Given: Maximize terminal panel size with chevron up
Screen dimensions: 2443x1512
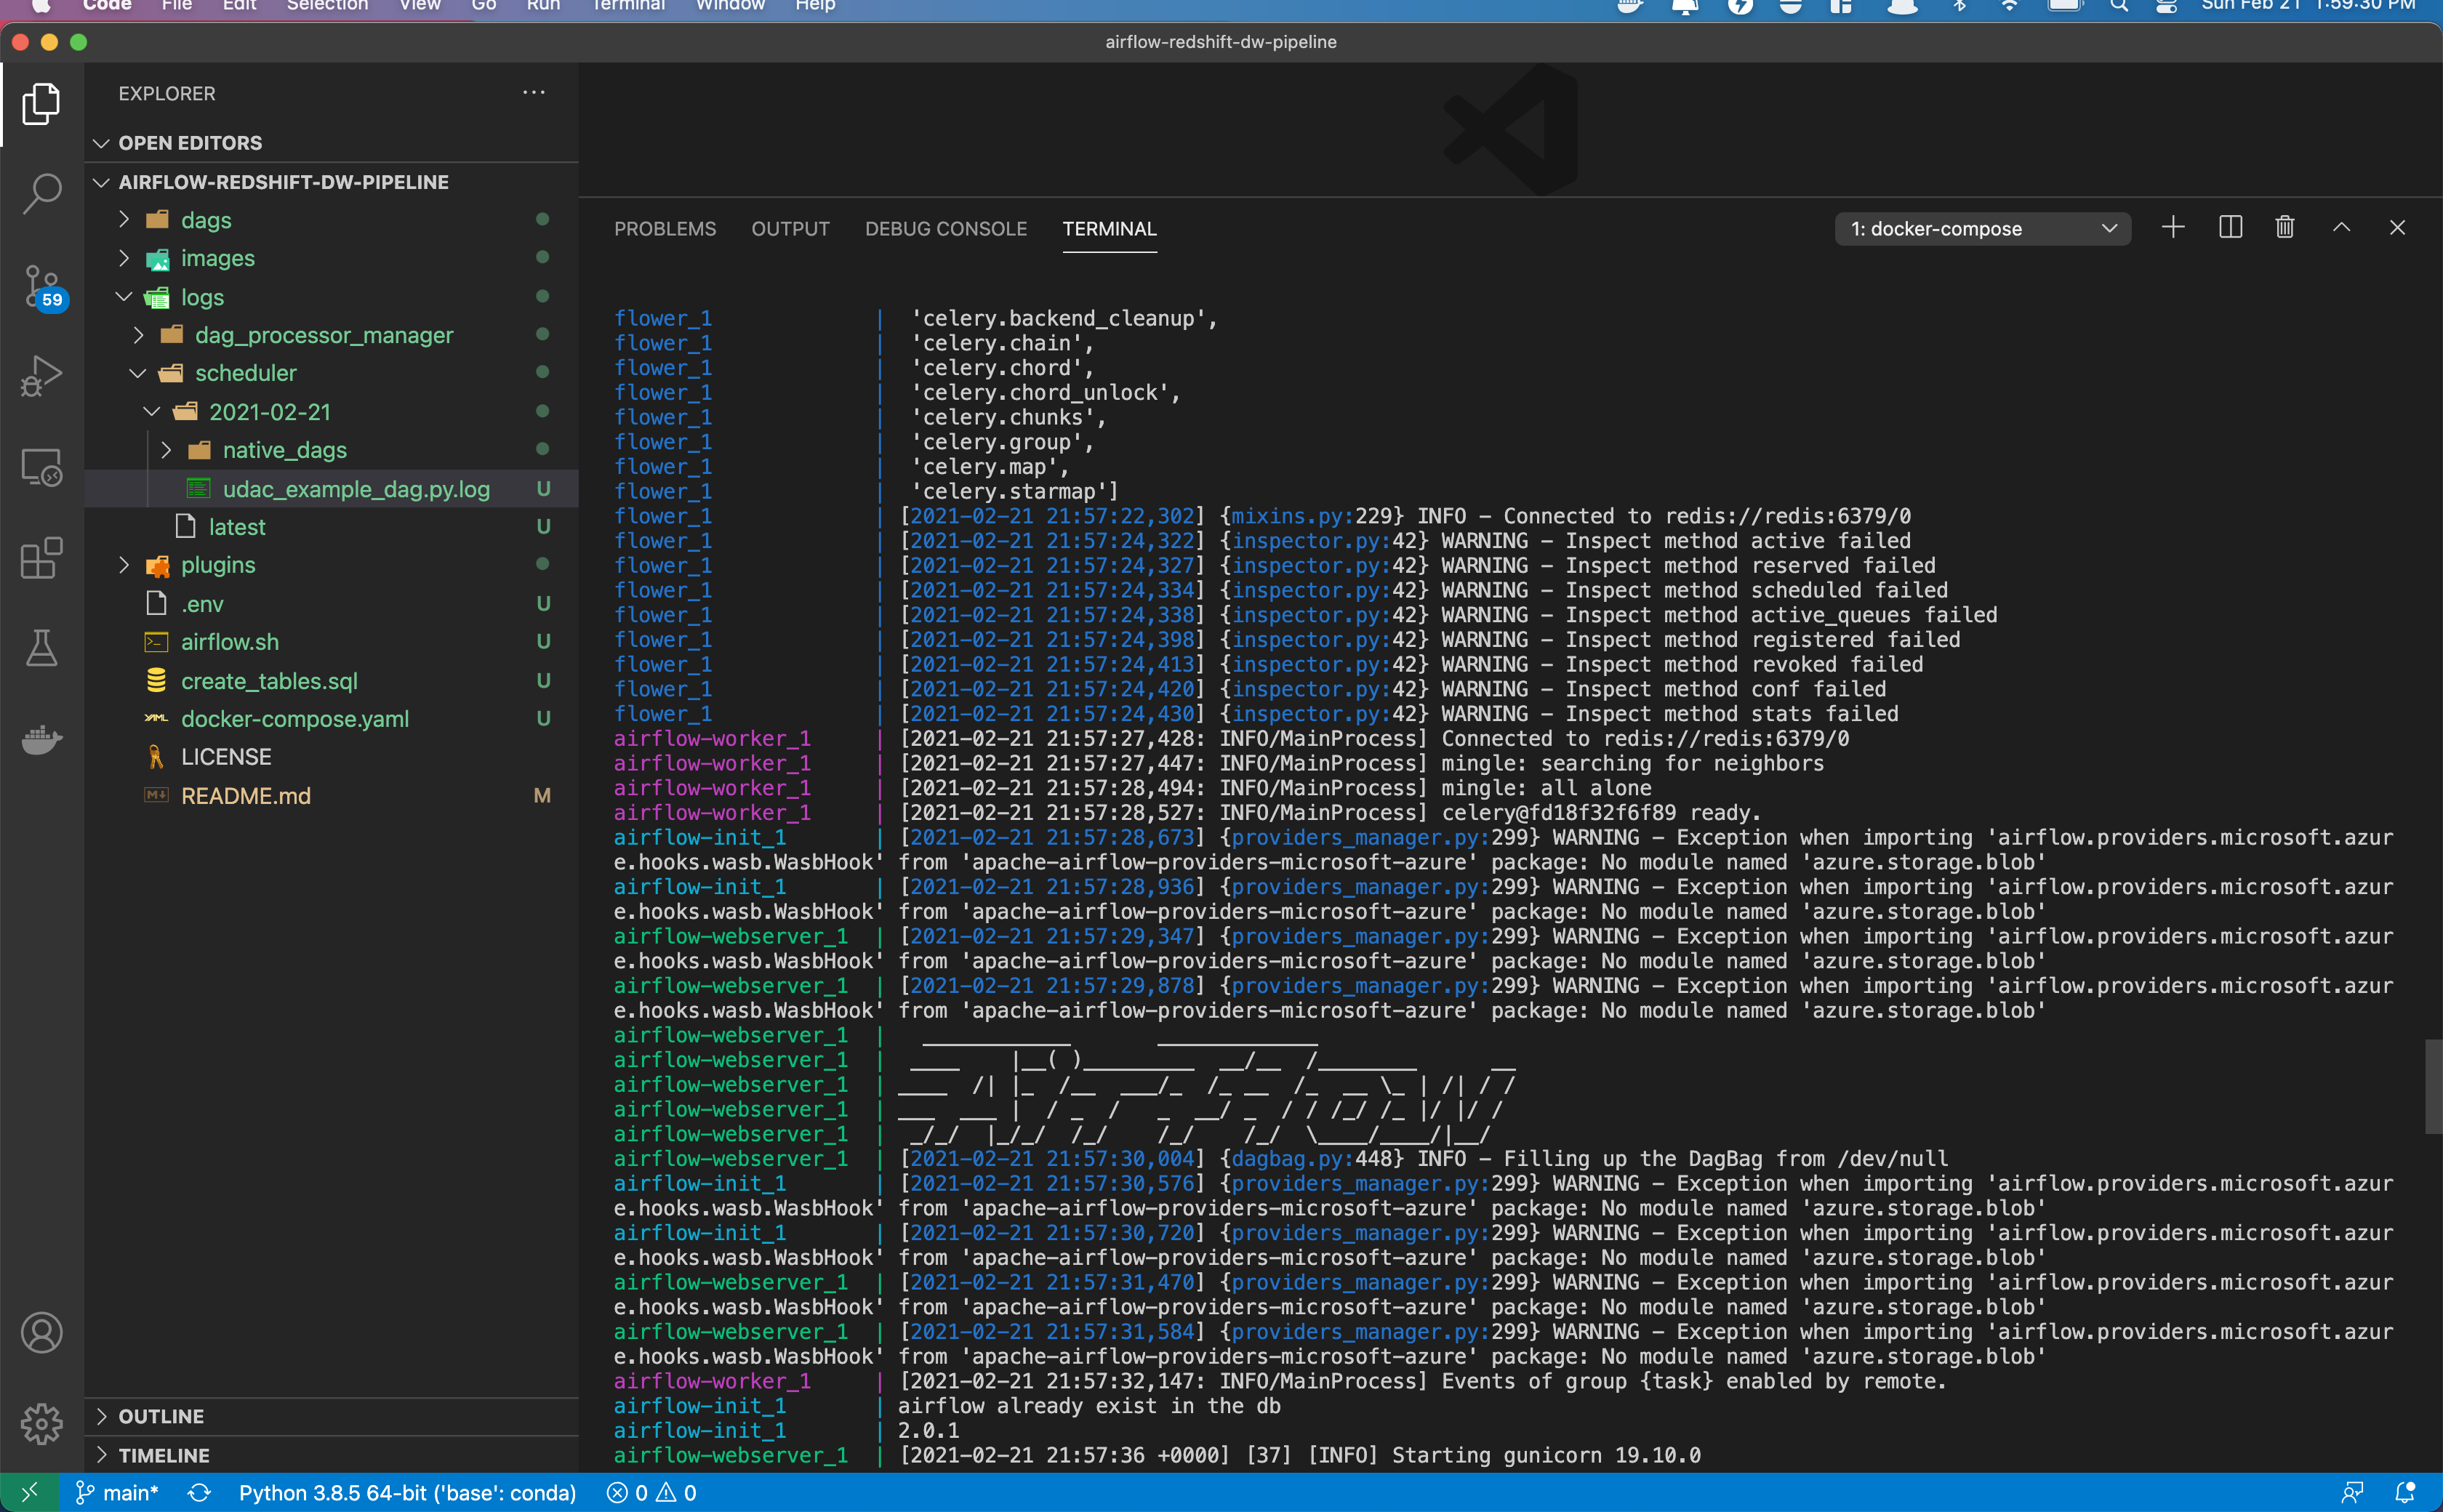Looking at the screenshot, I should coord(2341,228).
